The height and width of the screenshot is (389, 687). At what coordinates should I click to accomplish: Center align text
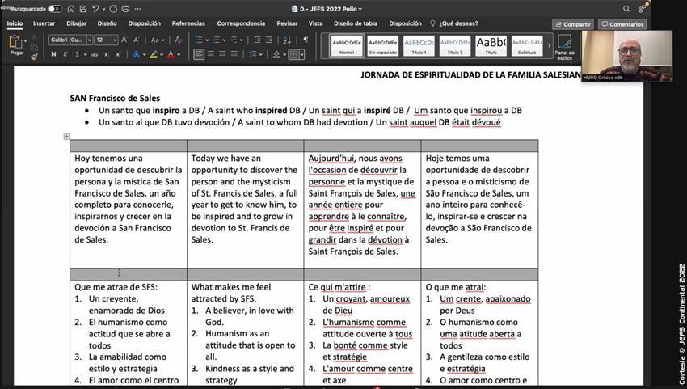(x=211, y=54)
